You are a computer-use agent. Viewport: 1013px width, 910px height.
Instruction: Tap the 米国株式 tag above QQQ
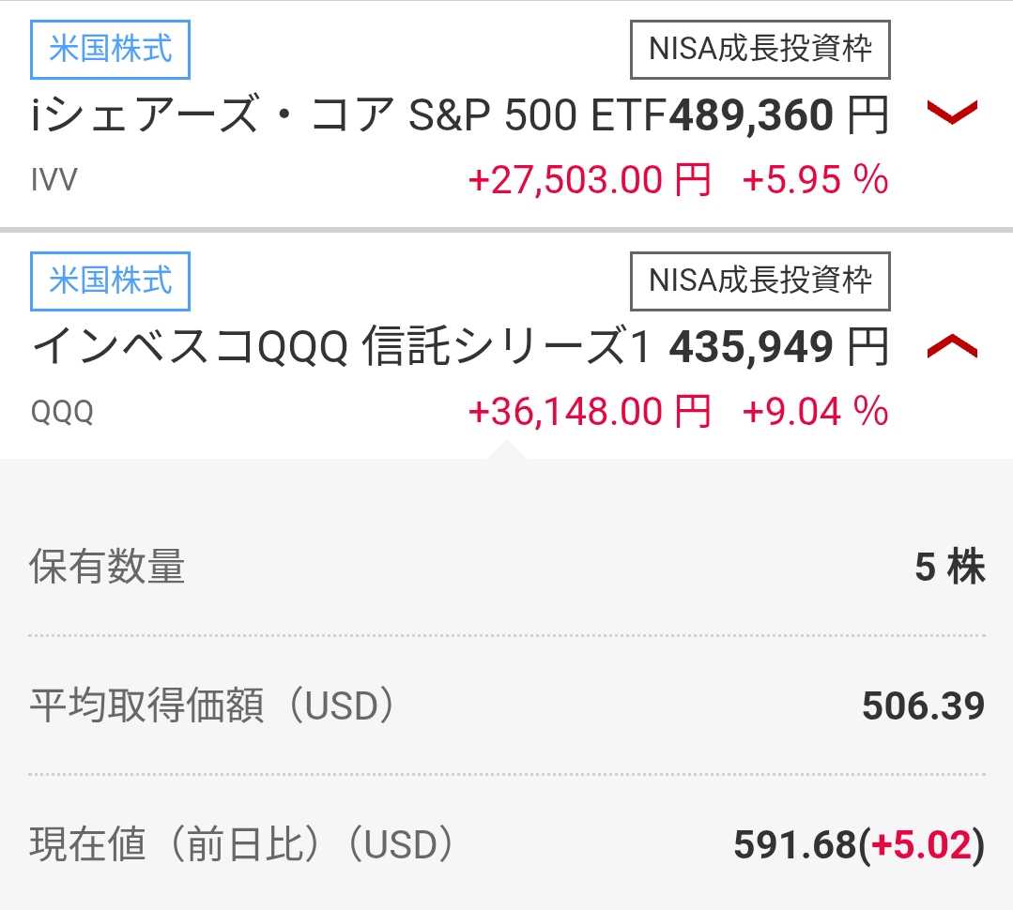click(110, 281)
